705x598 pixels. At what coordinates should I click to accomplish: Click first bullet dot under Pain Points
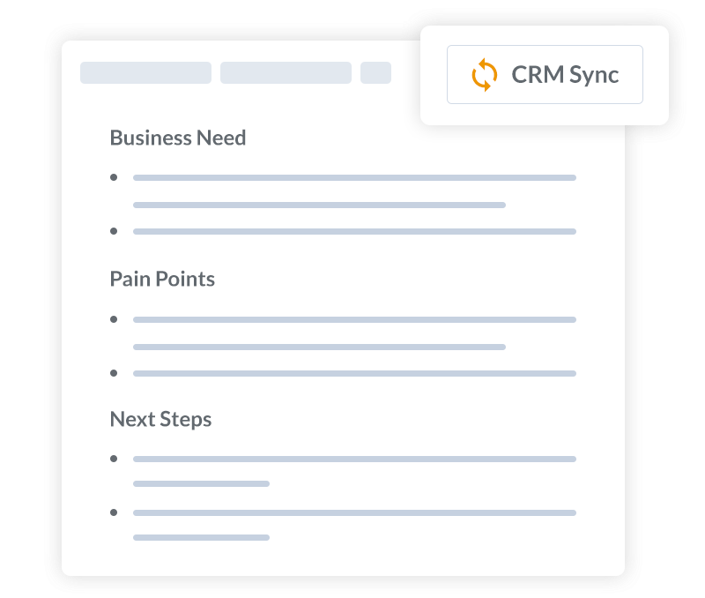pos(114,319)
